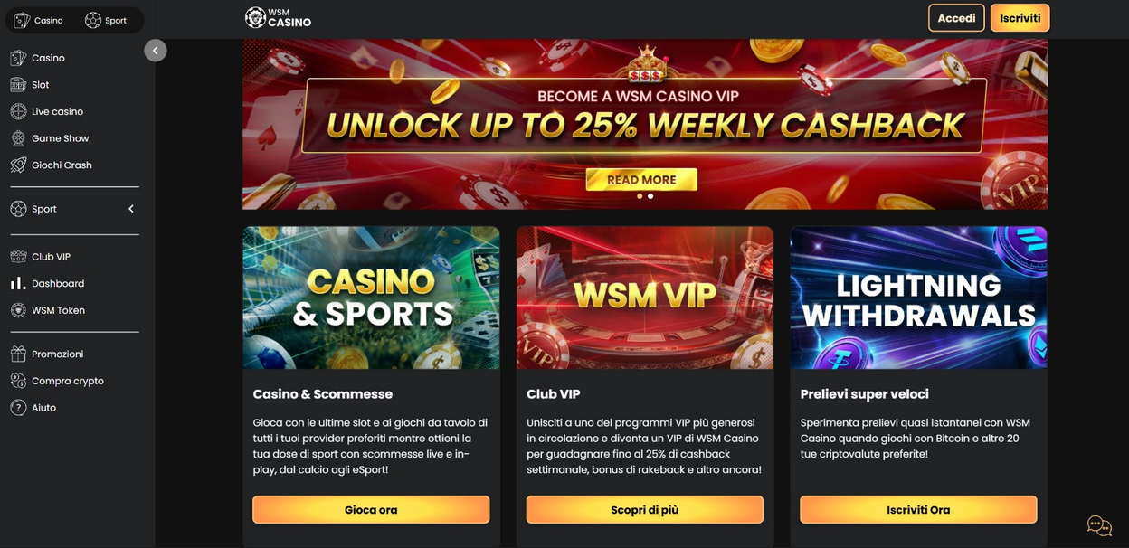This screenshot has width=1129, height=548.
Task: Click the Giochi Crash rocket icon
Action: click(x=18, y=165)
